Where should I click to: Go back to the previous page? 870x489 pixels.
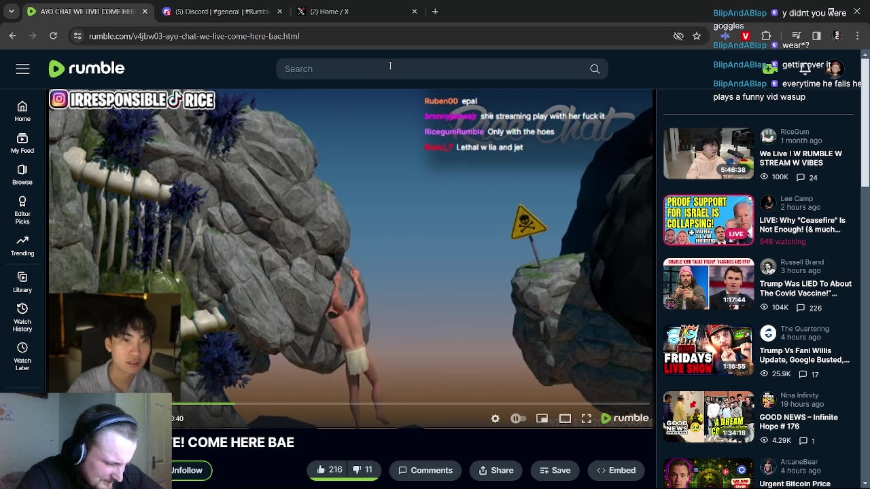tap(13, 36)
